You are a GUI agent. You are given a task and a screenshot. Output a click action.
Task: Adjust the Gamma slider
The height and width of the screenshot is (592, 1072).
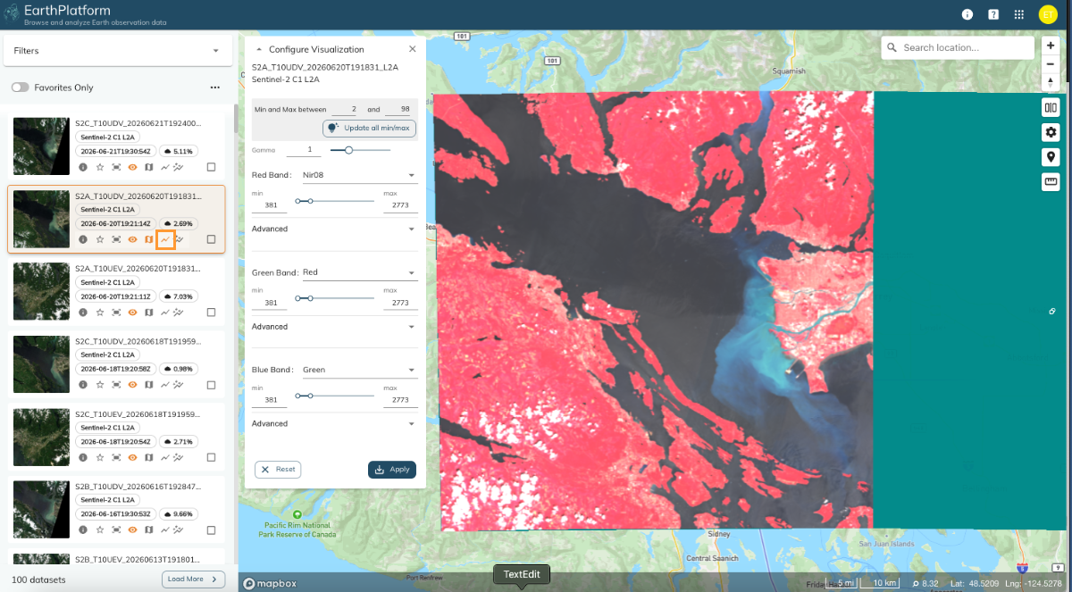pyautogui.click(x=361, y=150)
